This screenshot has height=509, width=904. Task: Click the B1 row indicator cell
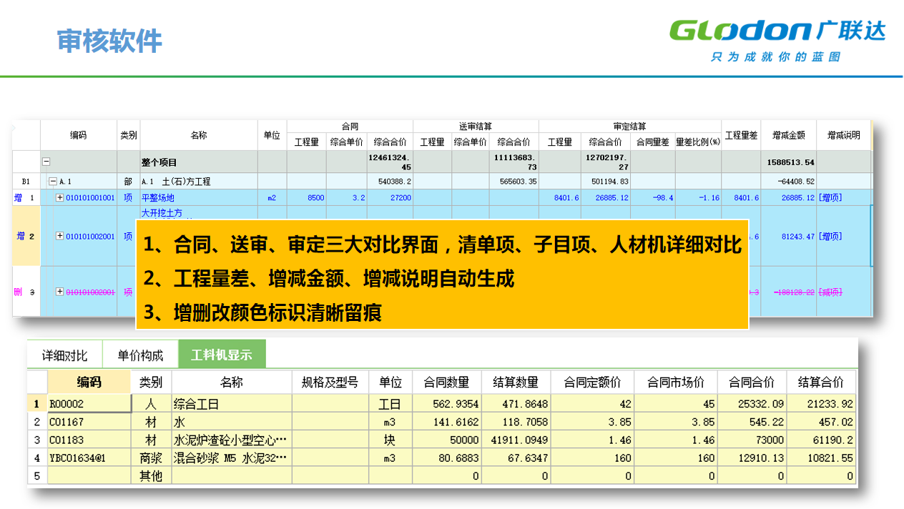[x=25, y=181]
